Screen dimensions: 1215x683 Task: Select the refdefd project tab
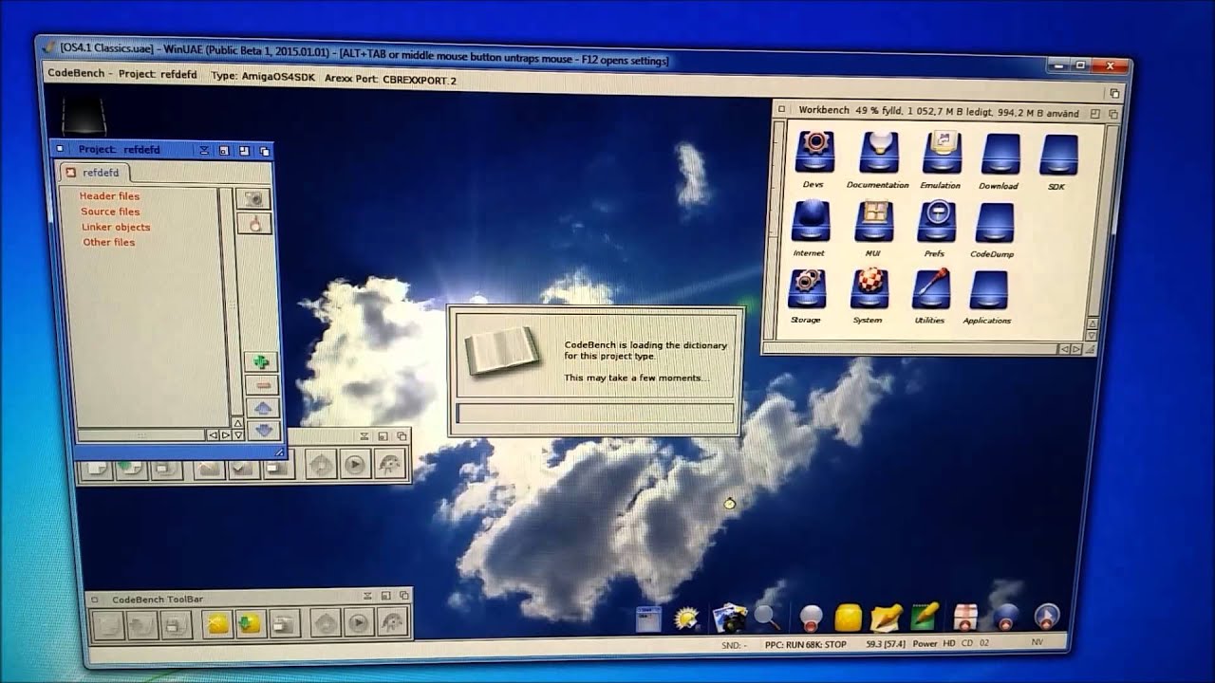[94, 173]
